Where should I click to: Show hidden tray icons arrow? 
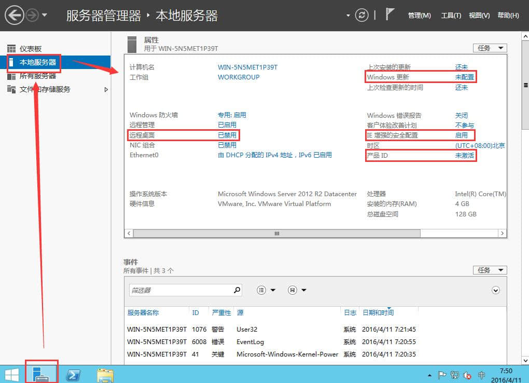pos(429,375)
